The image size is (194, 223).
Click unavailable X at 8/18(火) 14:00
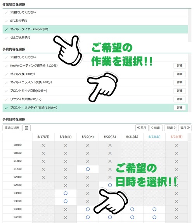tap(66, 209)
